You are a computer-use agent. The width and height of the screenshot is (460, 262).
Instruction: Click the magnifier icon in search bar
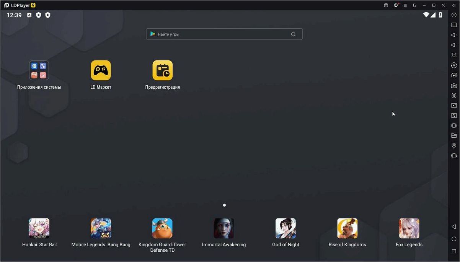point(293,34)
